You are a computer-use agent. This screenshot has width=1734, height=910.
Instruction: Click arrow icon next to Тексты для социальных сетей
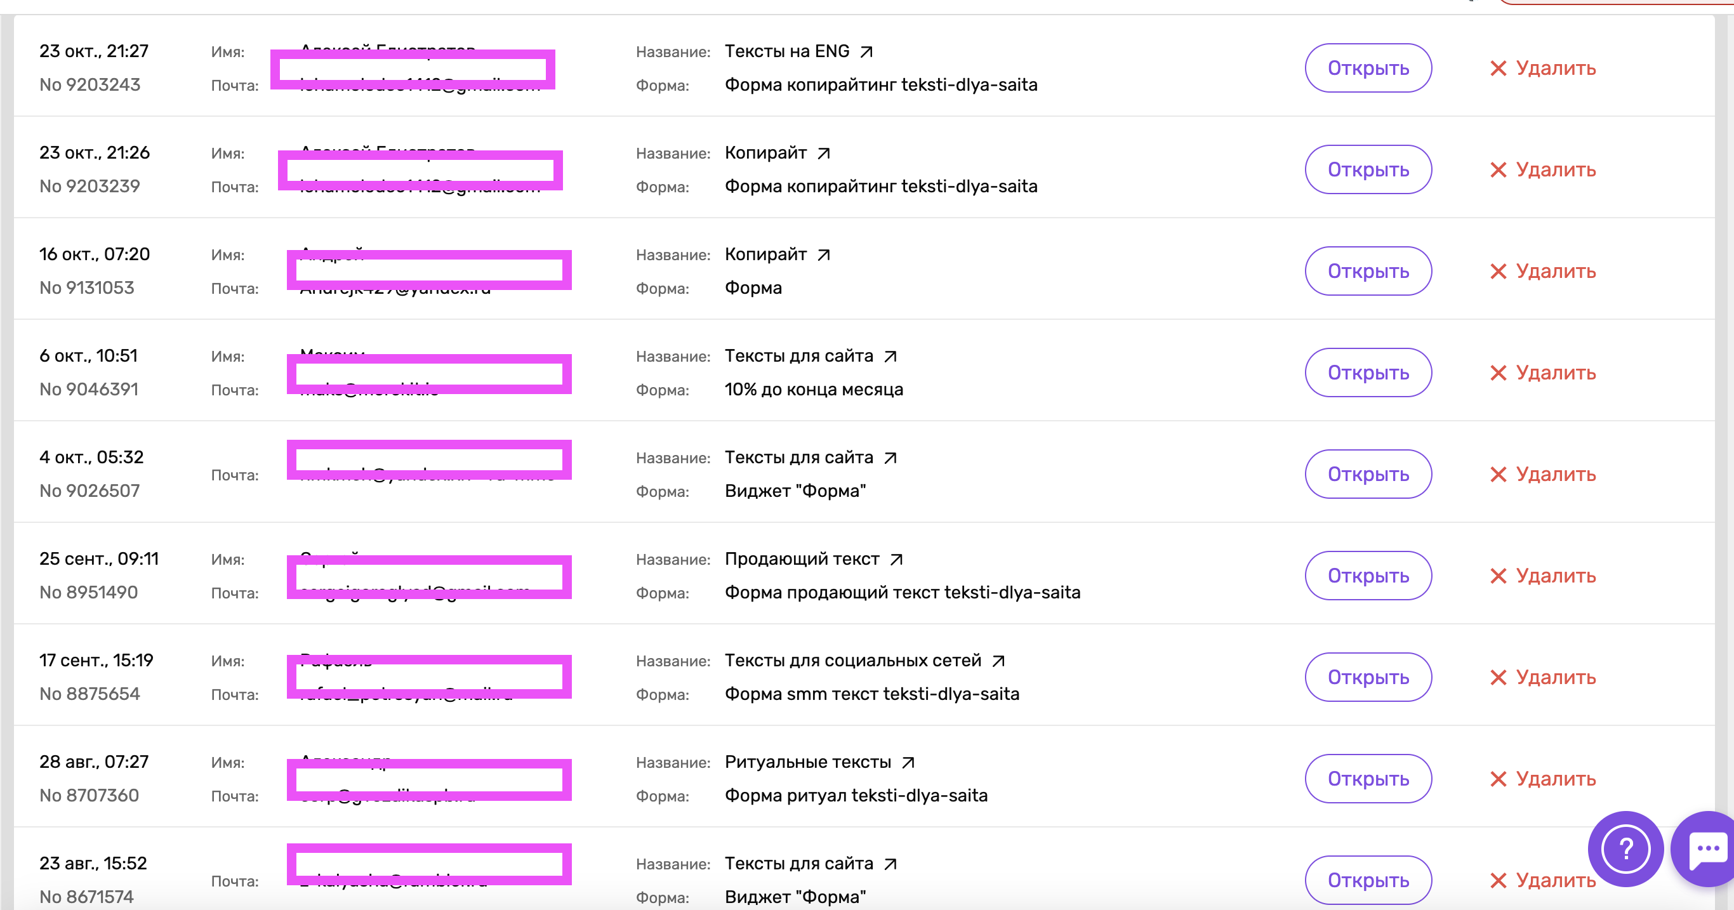point(998,661)
